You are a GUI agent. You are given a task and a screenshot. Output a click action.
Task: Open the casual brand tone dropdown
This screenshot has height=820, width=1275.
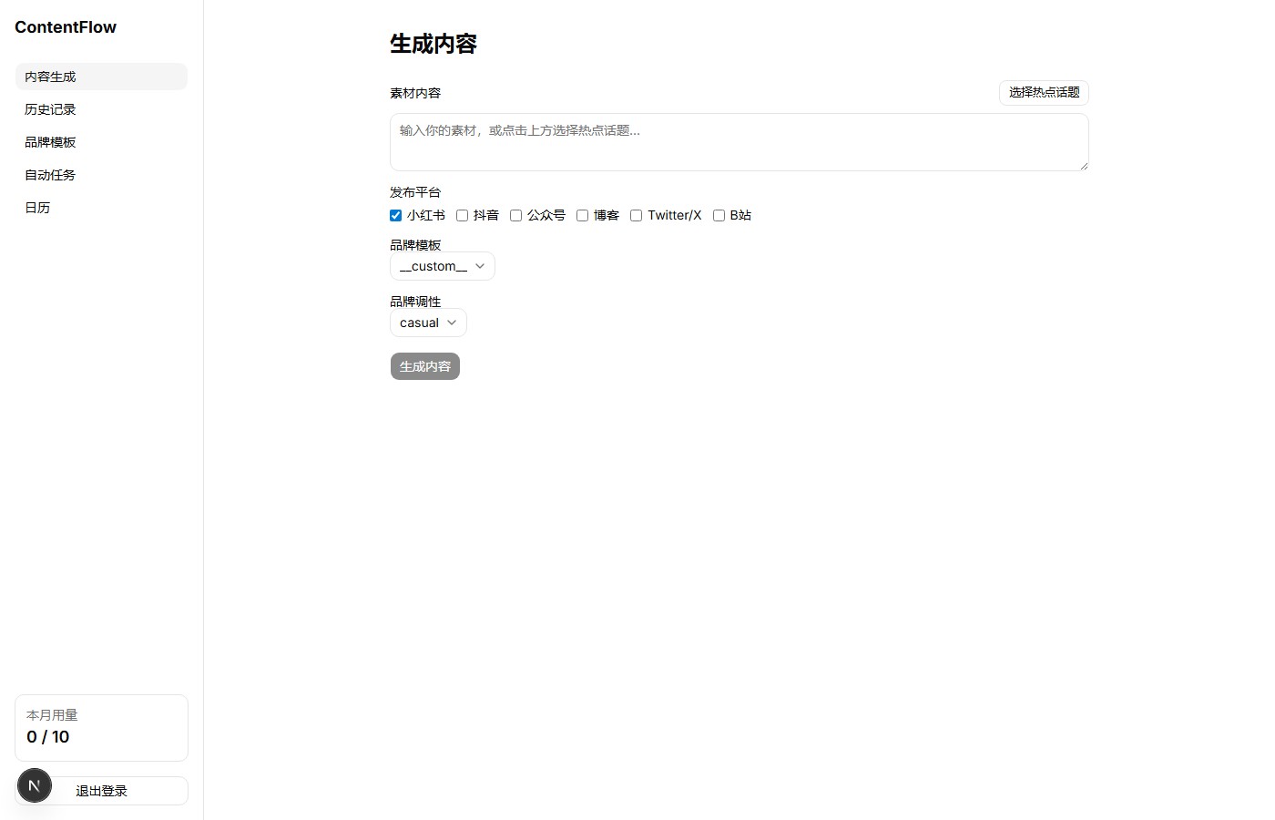(427, 323)
